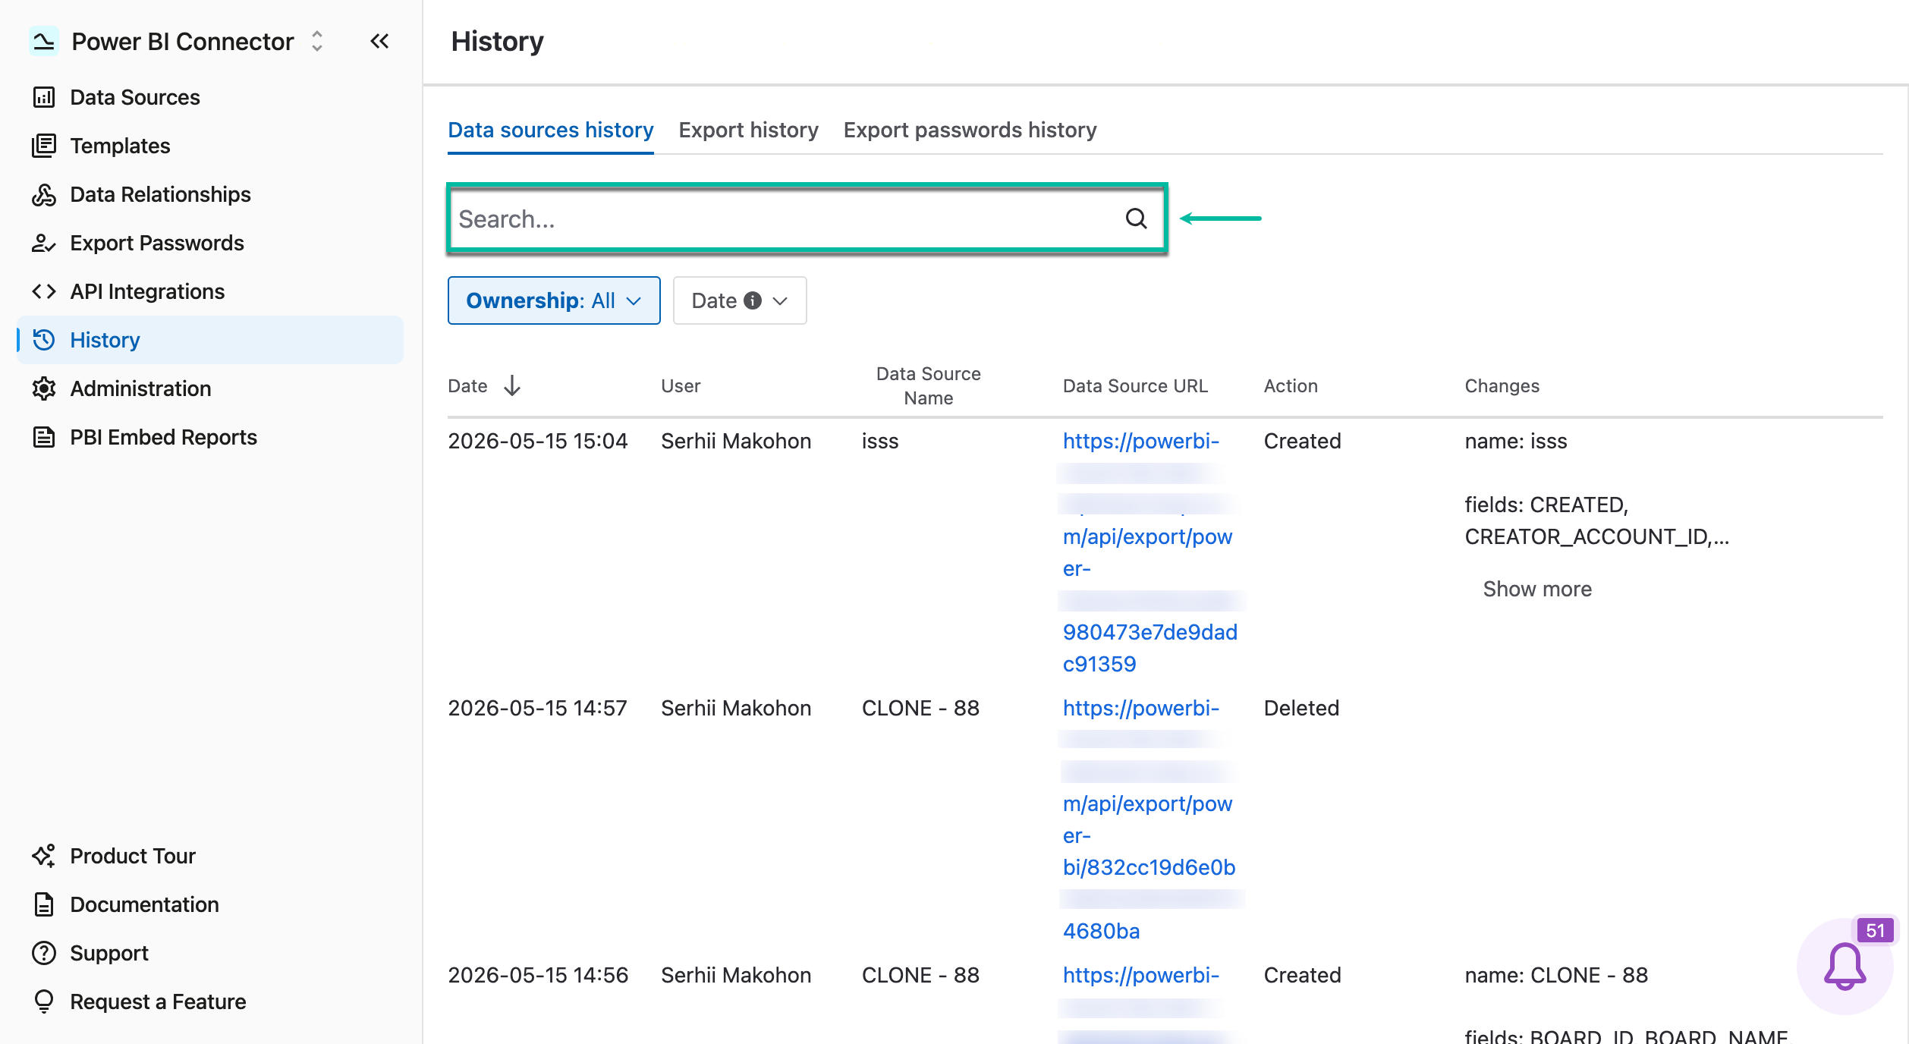Viewport: 1909px width, 1044px height.
Task: Open URL link of 14:56 CLONE - 88 row
Action: [x=1141, y=975]
